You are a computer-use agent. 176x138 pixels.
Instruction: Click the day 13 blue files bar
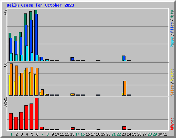(x=73, y=59)
